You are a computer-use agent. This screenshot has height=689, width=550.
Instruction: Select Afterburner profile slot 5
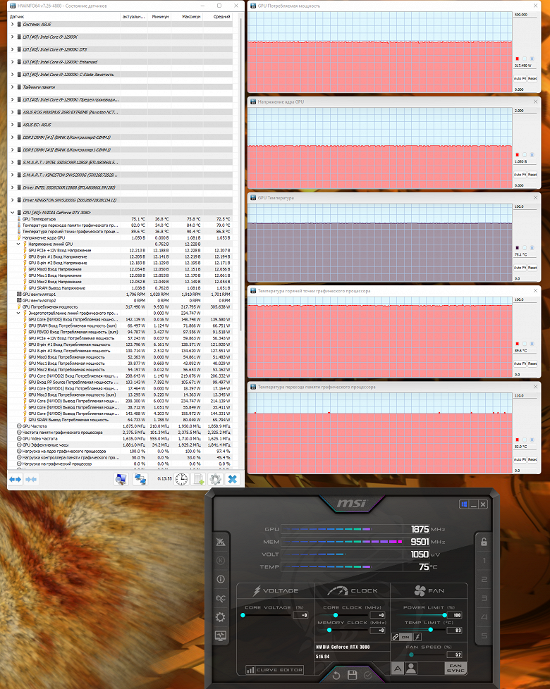pos(484,636)
